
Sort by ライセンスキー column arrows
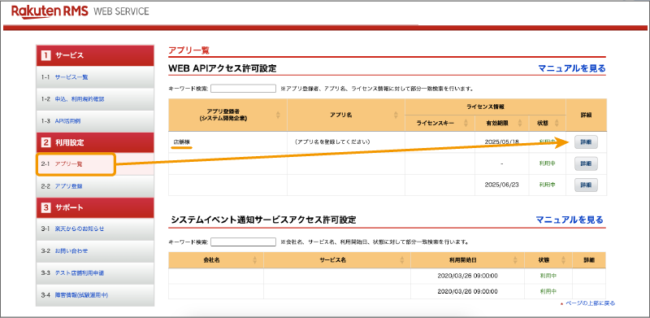click(x=466, y=123)
